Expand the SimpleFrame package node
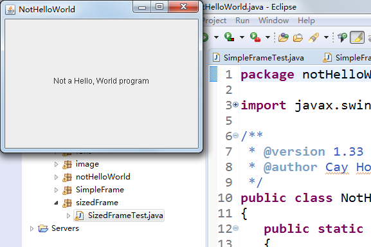The height and width of the screenshot is (247, 371). coord(56,190)
